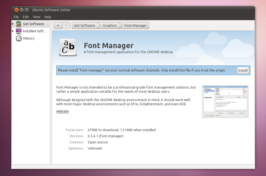Click the 'Unknown' updates value
The height and width of the screenshot is (176, 266).
[x=95, y=148]
